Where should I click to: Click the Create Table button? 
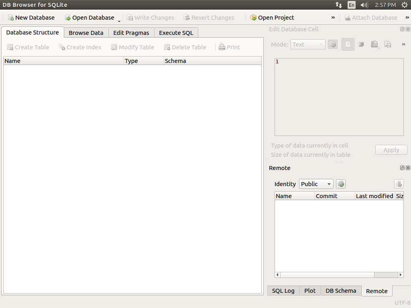pos(28,47)
